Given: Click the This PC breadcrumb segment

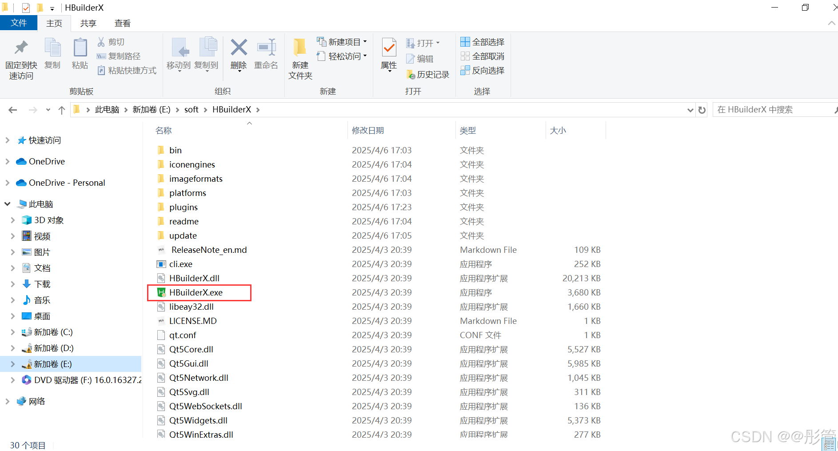Looking at the screenshot, I should [x=107, y=110].
